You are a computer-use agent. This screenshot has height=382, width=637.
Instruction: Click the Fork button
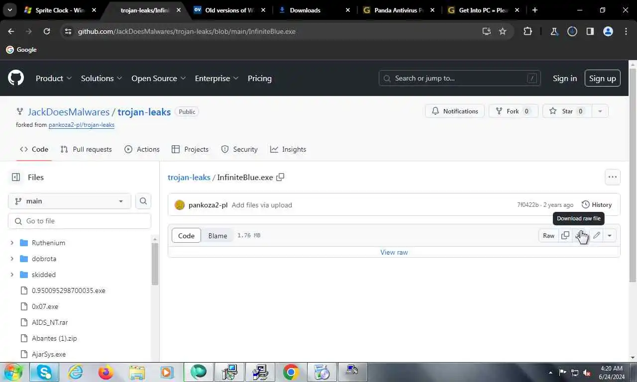pos(513,111)
